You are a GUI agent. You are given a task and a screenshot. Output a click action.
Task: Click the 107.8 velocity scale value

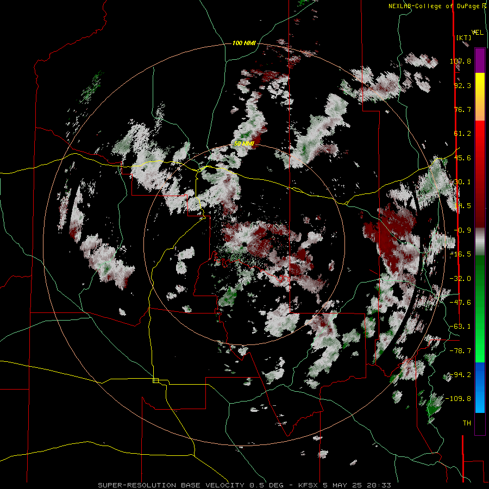(460, 61)
